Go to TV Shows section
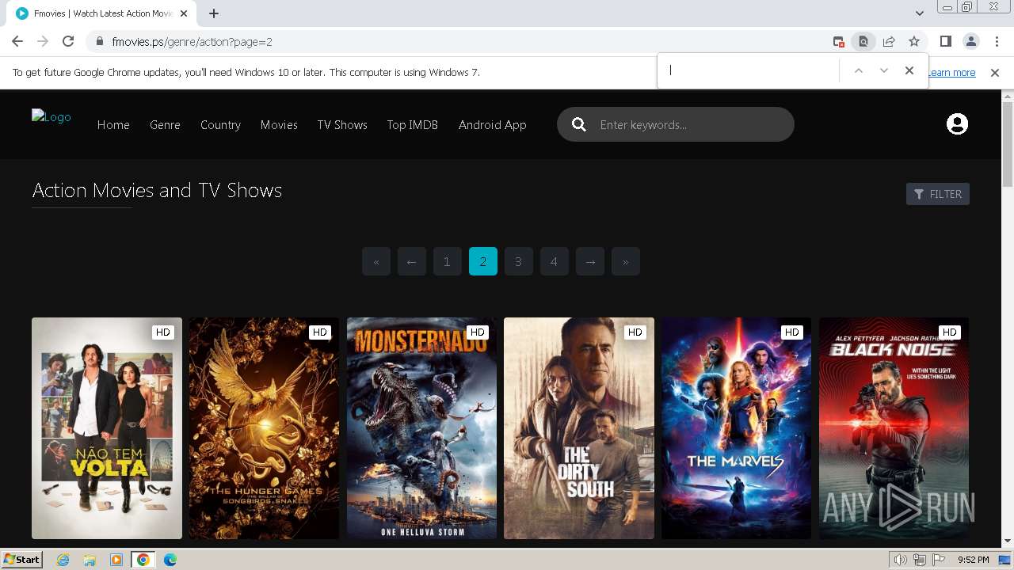1014x570 pixels. pyautogui.click(x=342, y=124)
